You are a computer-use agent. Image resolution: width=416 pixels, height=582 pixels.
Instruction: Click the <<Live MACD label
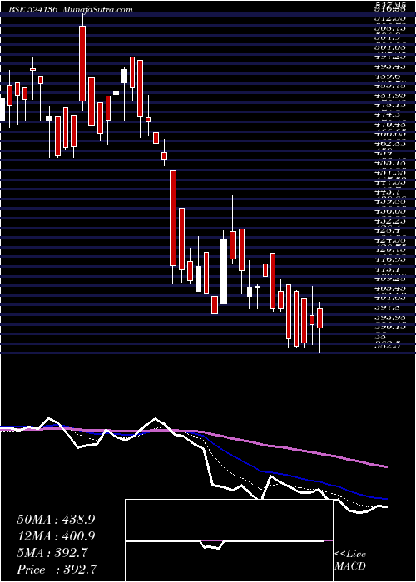click(350, 560)
